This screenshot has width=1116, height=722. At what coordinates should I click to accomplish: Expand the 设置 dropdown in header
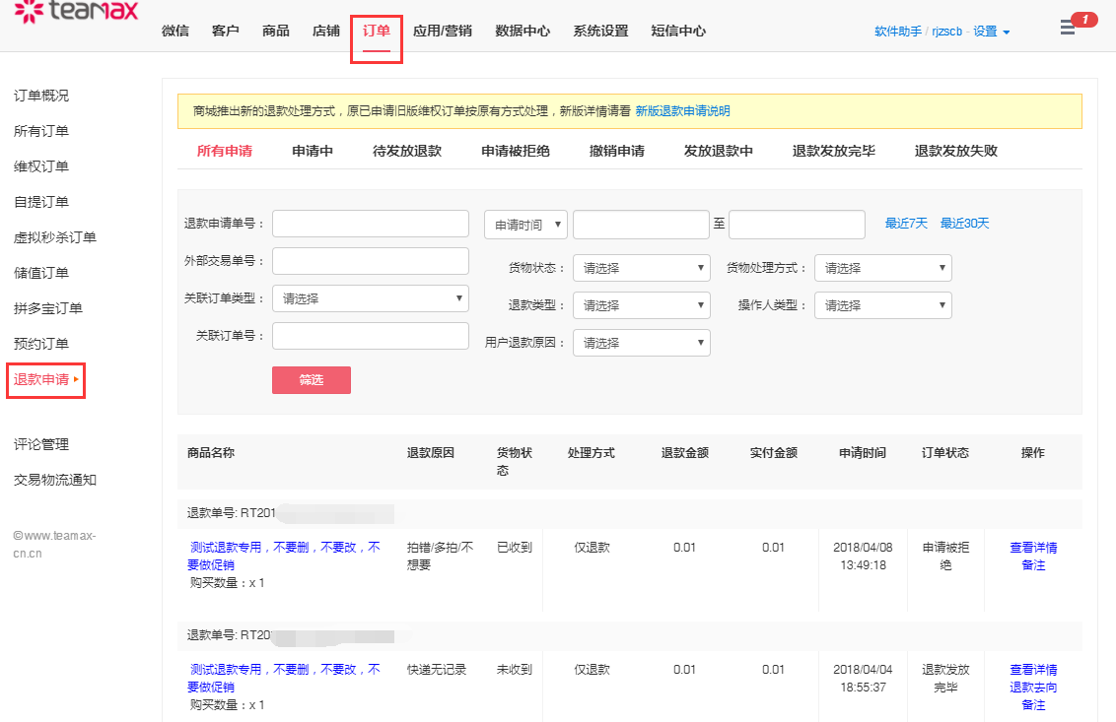[x=991, y=32]
